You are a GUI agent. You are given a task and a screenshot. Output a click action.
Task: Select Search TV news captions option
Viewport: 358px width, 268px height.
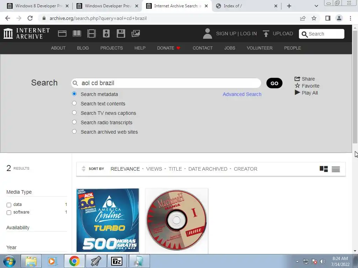(74, 113)
